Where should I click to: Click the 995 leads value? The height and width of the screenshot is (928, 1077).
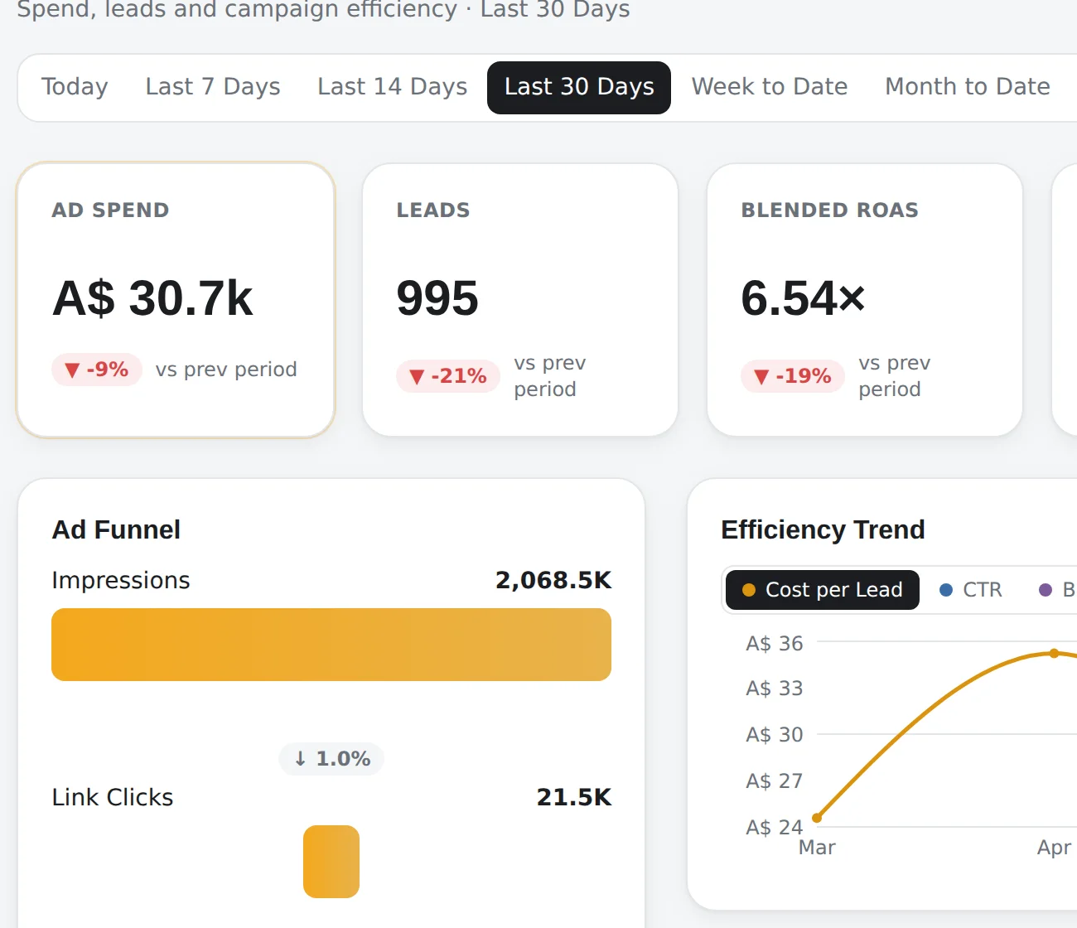437,298
